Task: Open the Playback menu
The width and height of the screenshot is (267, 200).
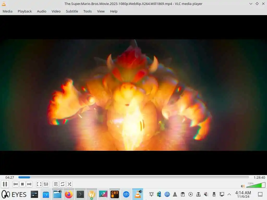Action: (25, 11)
